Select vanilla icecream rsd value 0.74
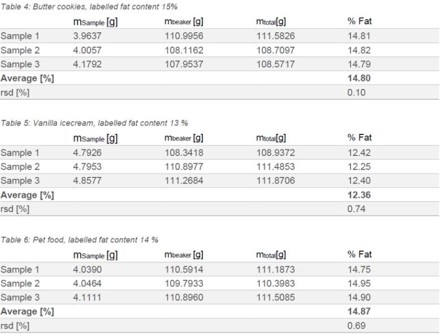 356,209
